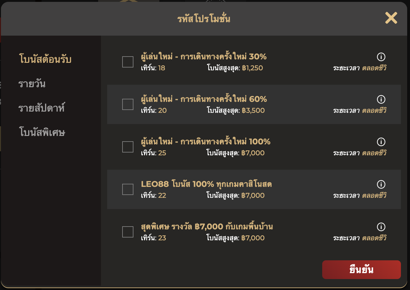Show details icon for 100% new player bonus
The image size is (410, 290).
[381, 142]
